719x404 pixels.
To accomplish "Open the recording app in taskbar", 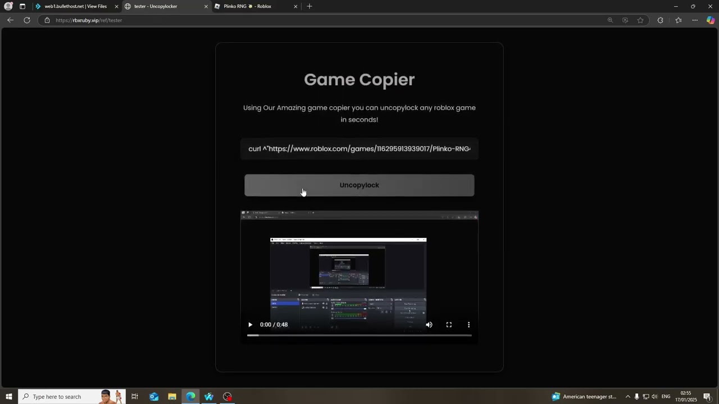I will (x=227, y=397).
